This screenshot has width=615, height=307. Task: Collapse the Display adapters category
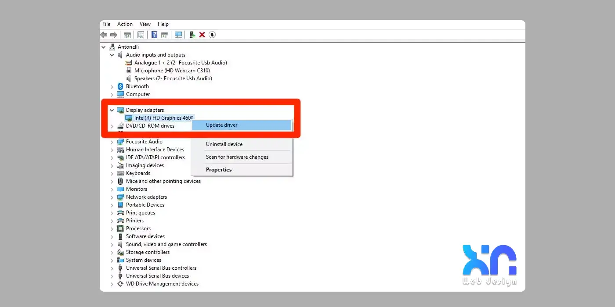pos(112,110)
